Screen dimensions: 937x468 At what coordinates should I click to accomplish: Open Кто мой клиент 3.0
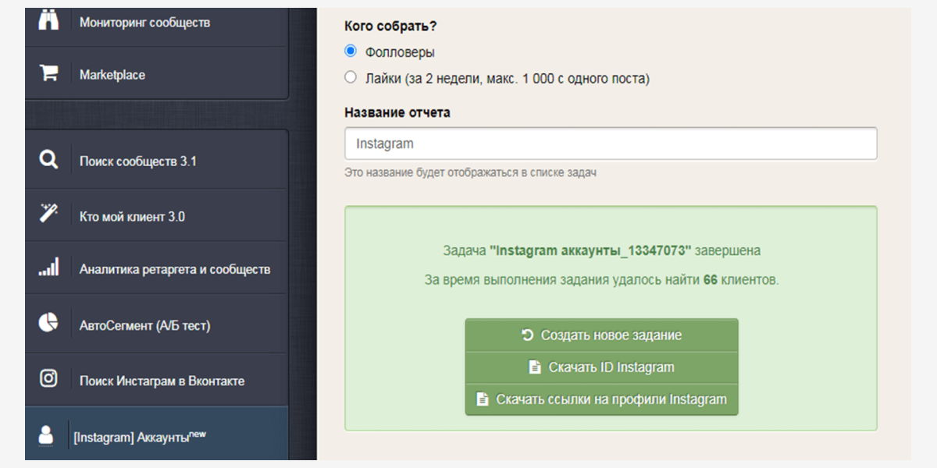tap(157, 216)
